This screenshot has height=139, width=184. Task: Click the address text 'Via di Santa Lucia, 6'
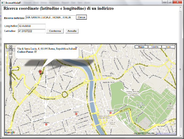tap(28, 49)
